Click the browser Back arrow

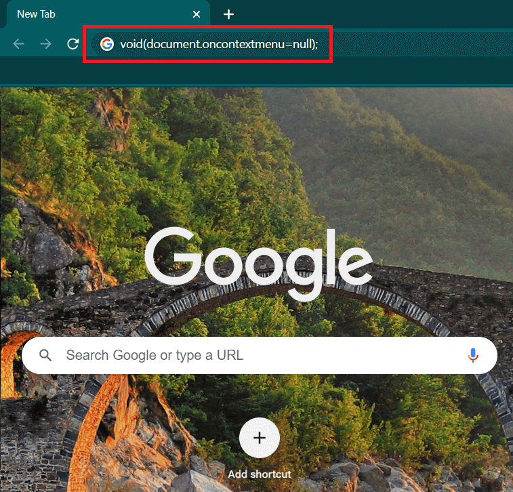(19, 44)
